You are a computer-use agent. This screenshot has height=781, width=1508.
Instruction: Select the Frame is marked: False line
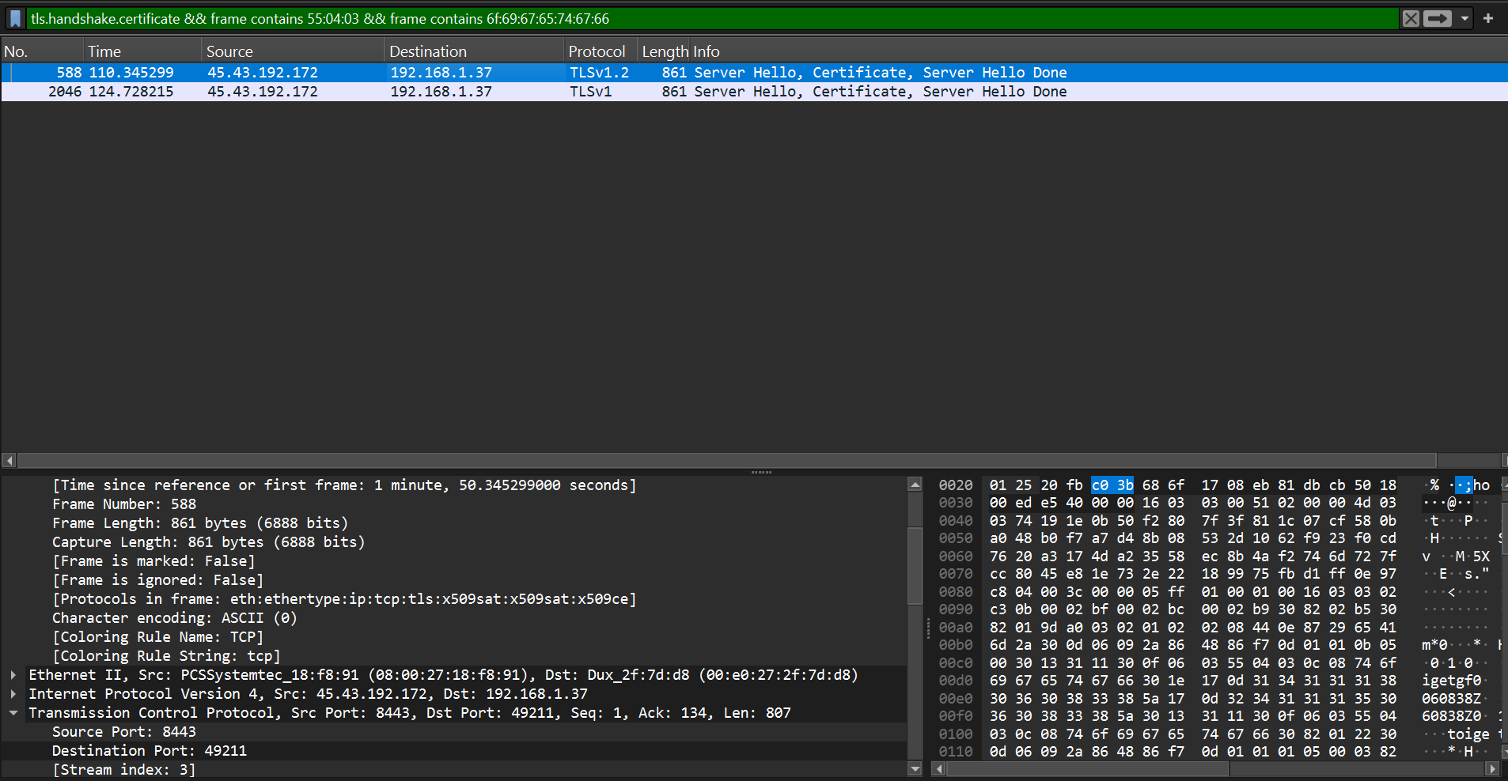click(x=153, y=561)
